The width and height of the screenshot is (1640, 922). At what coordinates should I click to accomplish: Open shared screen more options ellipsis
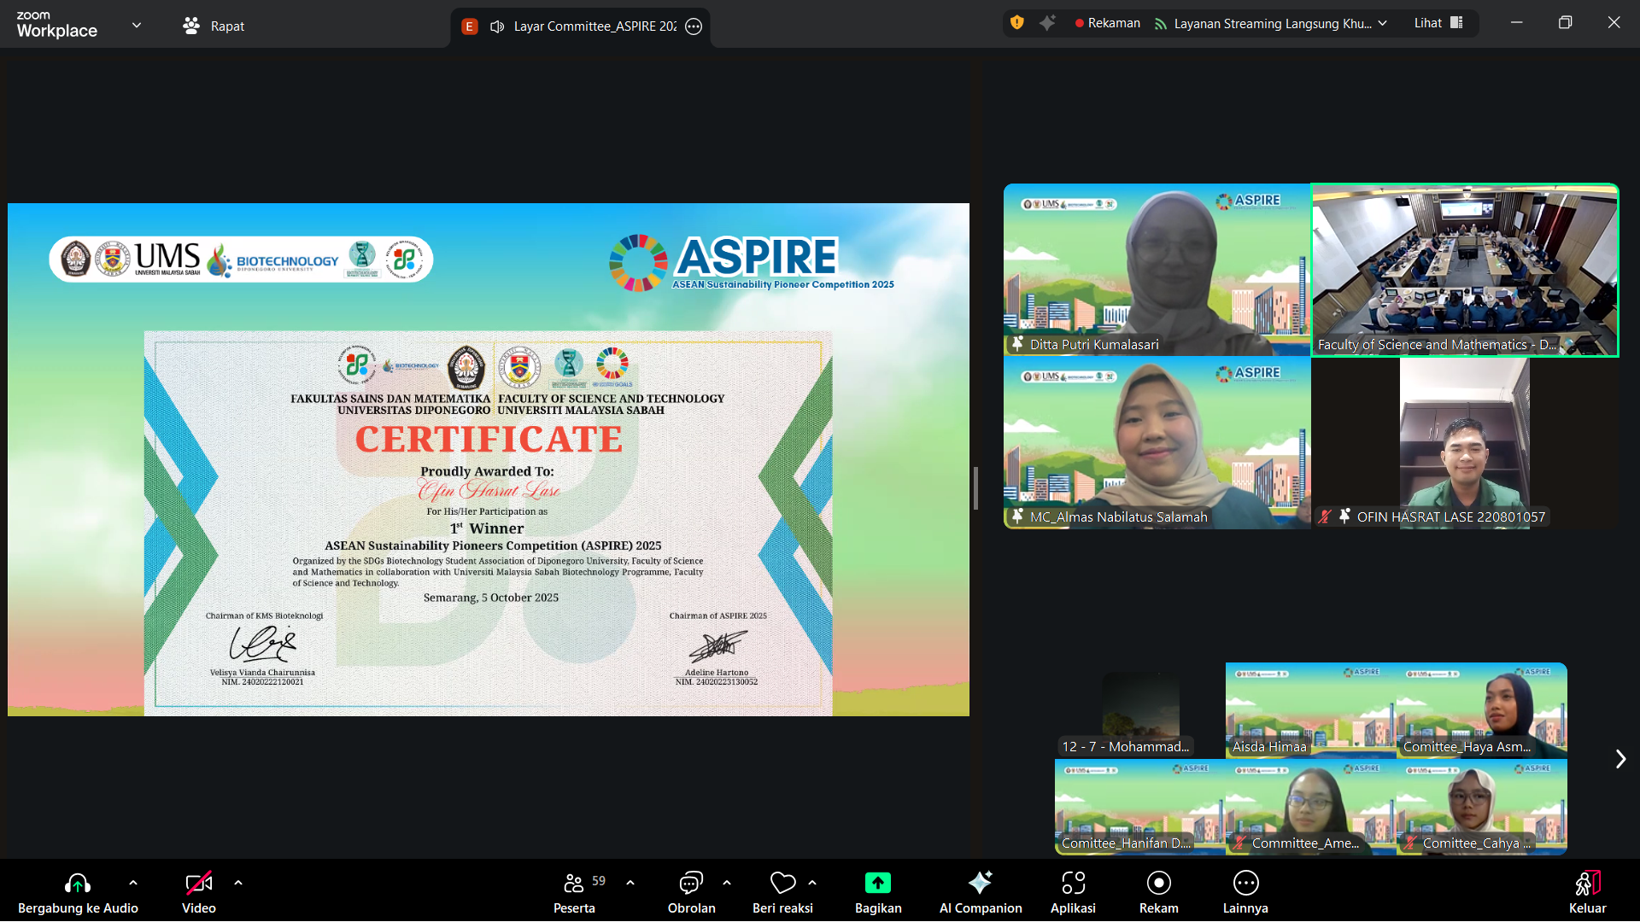pyautogui.click(x=694, y=26)
